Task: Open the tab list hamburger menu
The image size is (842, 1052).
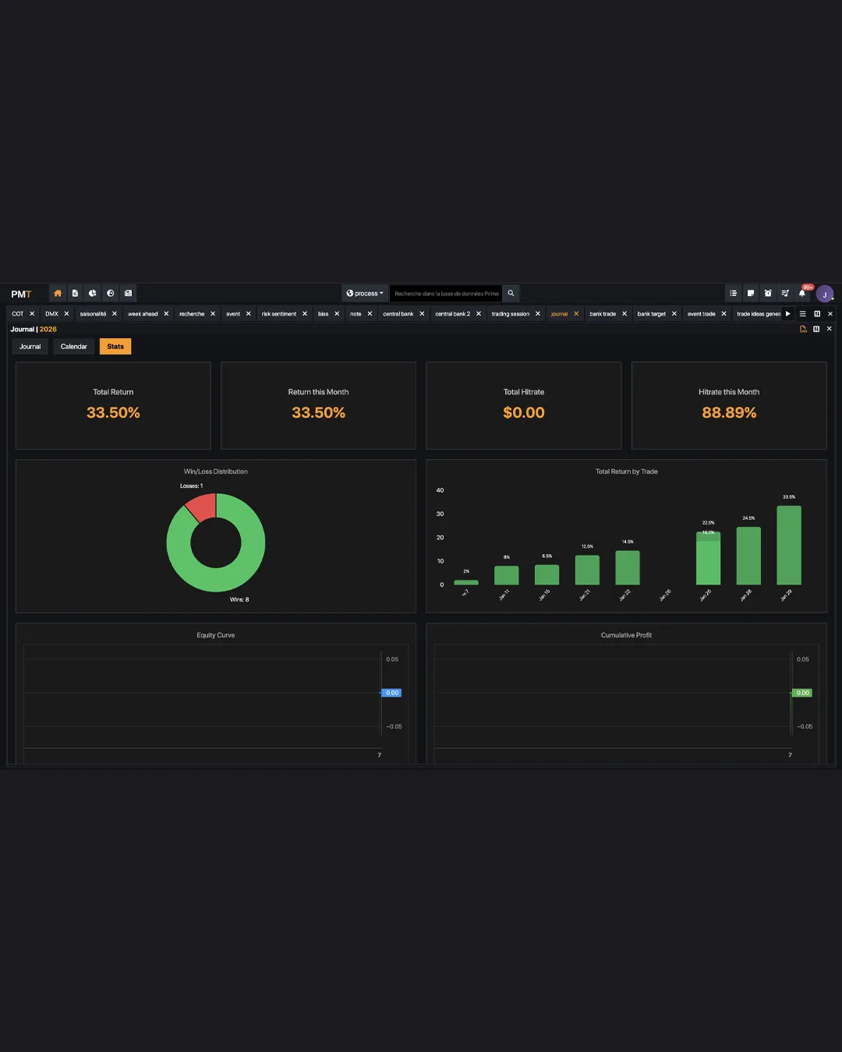Action: pyautogui.click(x=802, y=314)
